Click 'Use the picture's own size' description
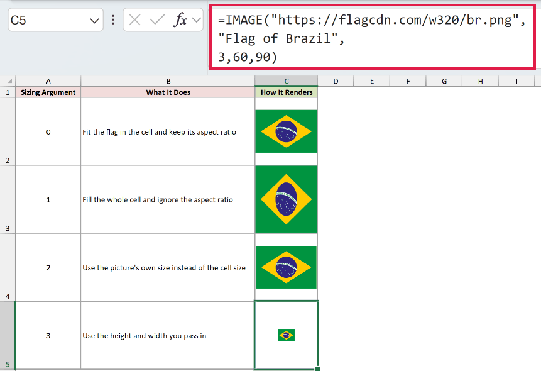The height and width of the screenshot is (371, 541). tap(164, 268)
